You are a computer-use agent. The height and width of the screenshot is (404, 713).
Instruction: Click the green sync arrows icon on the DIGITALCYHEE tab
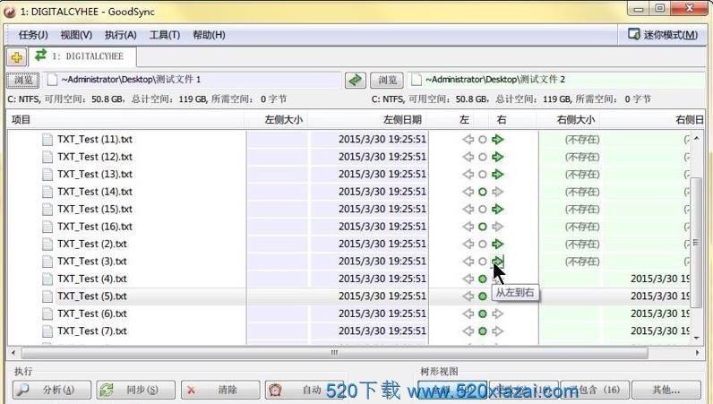pos(41,56)
